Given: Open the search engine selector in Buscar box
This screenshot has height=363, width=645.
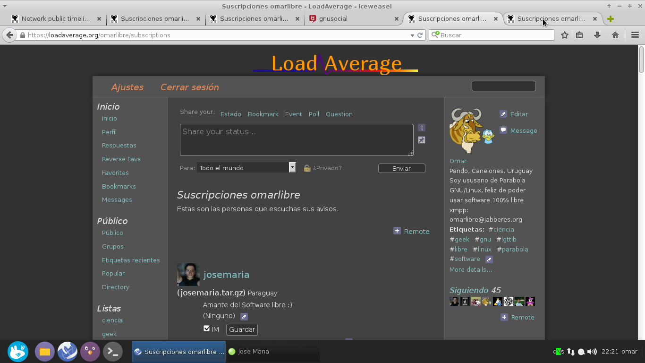Looking at the screenshot, I should pos(435,35).
